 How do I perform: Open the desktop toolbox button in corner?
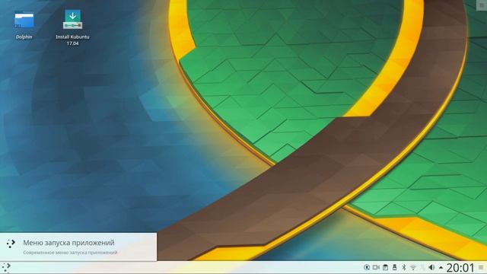pyautogui.click(x=482, y=5)
